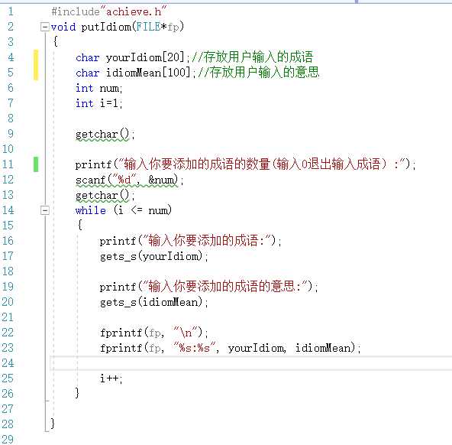Click line number 28 in gutter
The width and height of the screenshot is (452, 445).
(x=8, y=424)
